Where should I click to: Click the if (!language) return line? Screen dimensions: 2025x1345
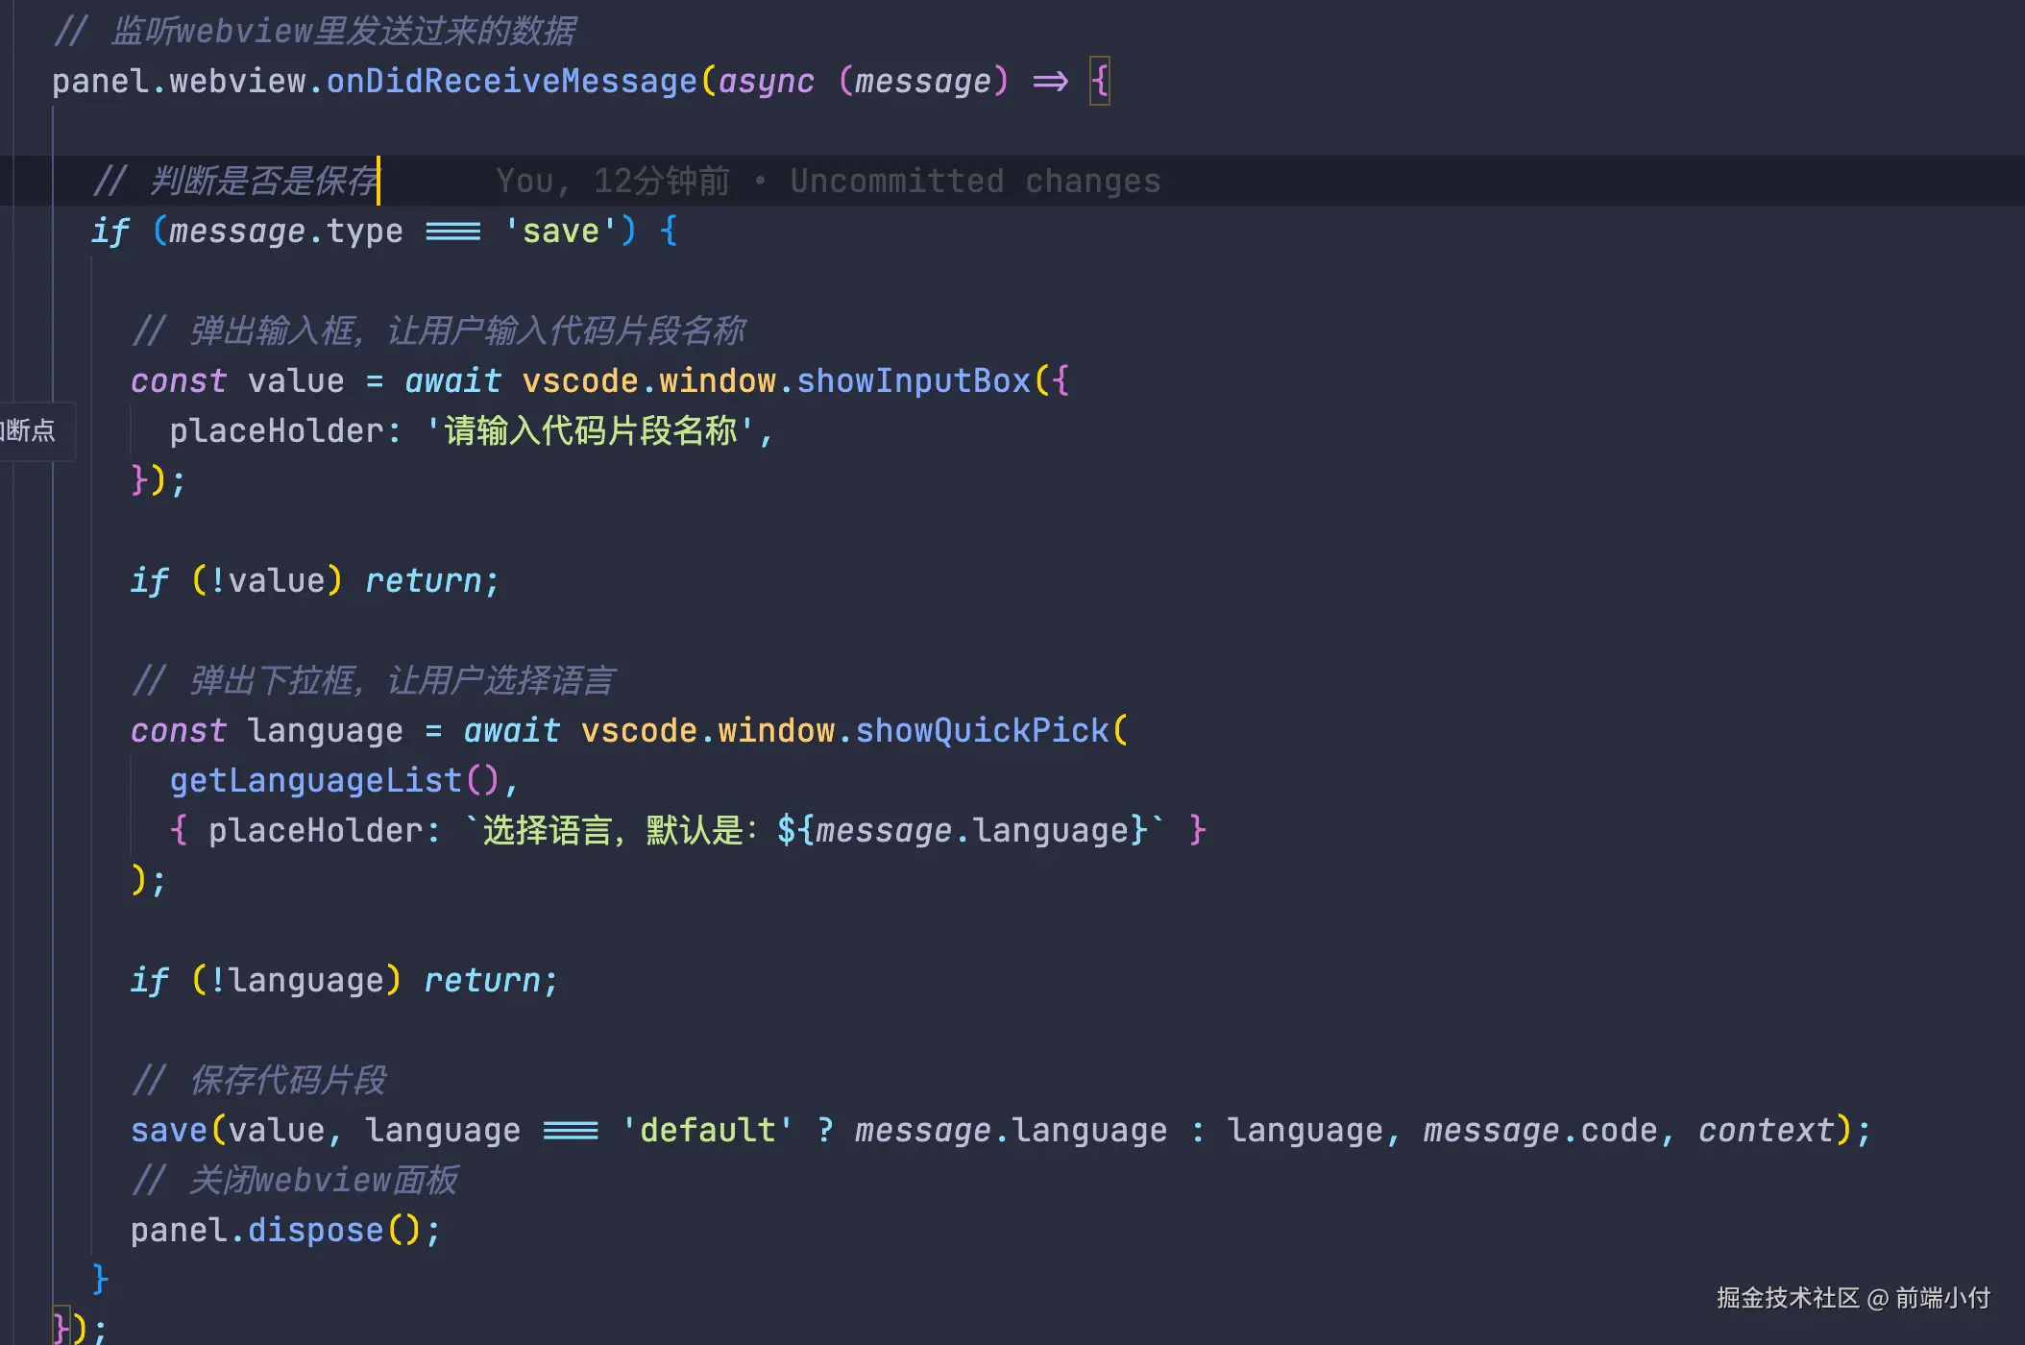click(343, 981)
